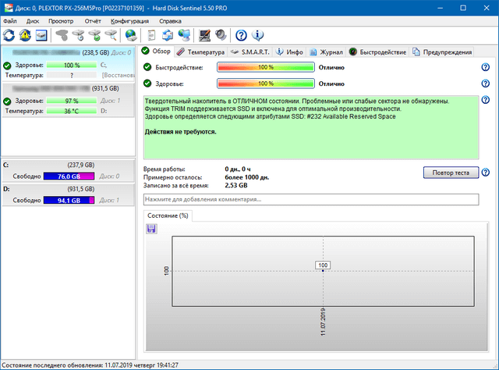Click the refresh toolbar icon
Viewport: 499px width, 370px height.
click(x=9, y=34)
